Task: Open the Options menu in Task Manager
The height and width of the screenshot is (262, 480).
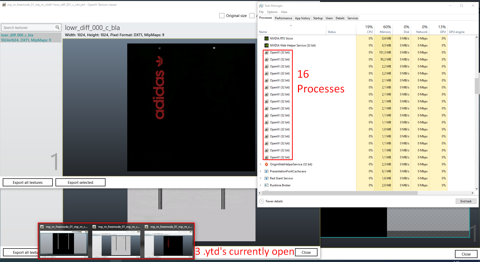Action: click(x=272, y=12)
